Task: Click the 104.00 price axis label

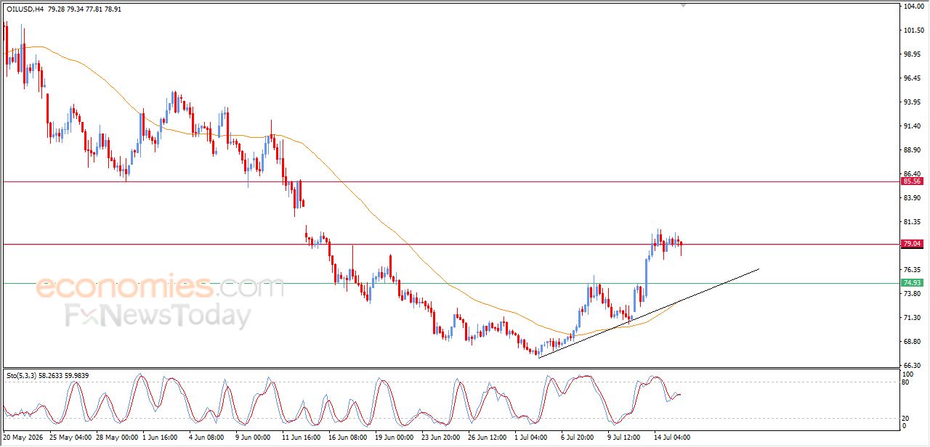Action: [913, 7]
